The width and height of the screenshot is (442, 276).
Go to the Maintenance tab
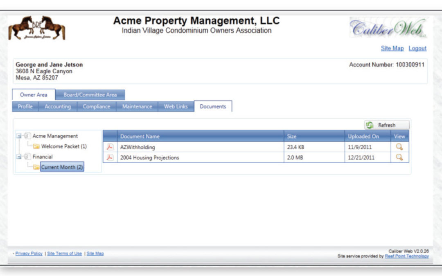137,107
